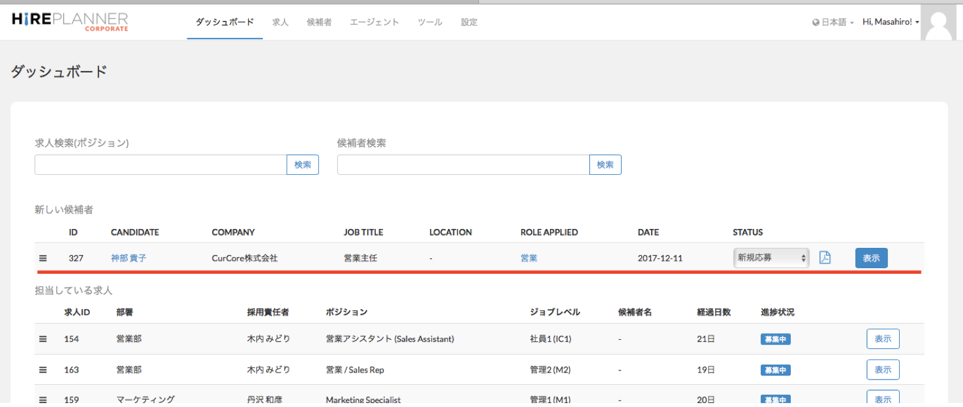963x407 pixels.
Task: Focus the 候補者検索 input field
Action: tap(463, 165)
